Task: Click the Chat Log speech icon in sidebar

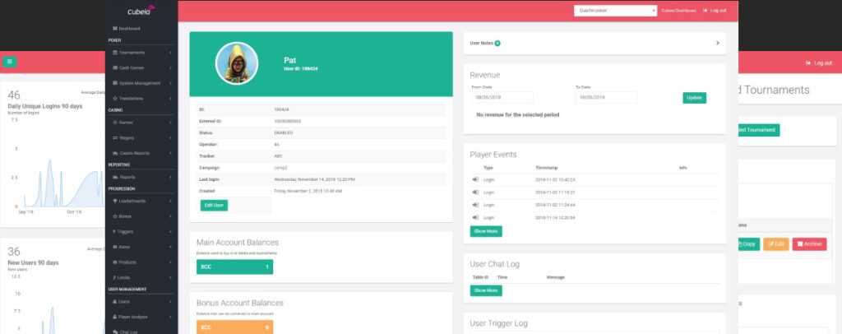Action: tap(115, 332)
